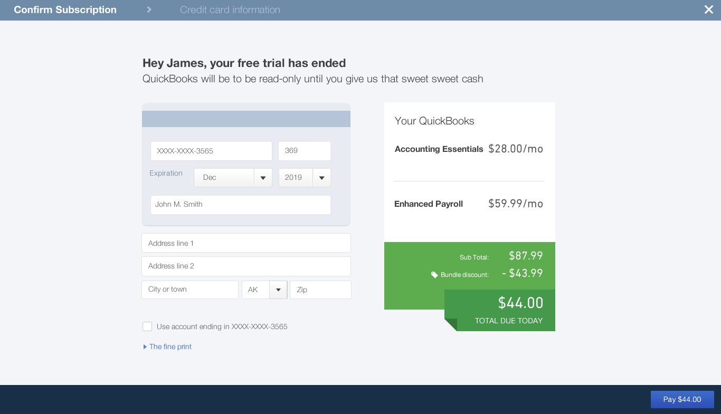
Task: Open the state dropdown showing AK
Action: pos(264,290)
